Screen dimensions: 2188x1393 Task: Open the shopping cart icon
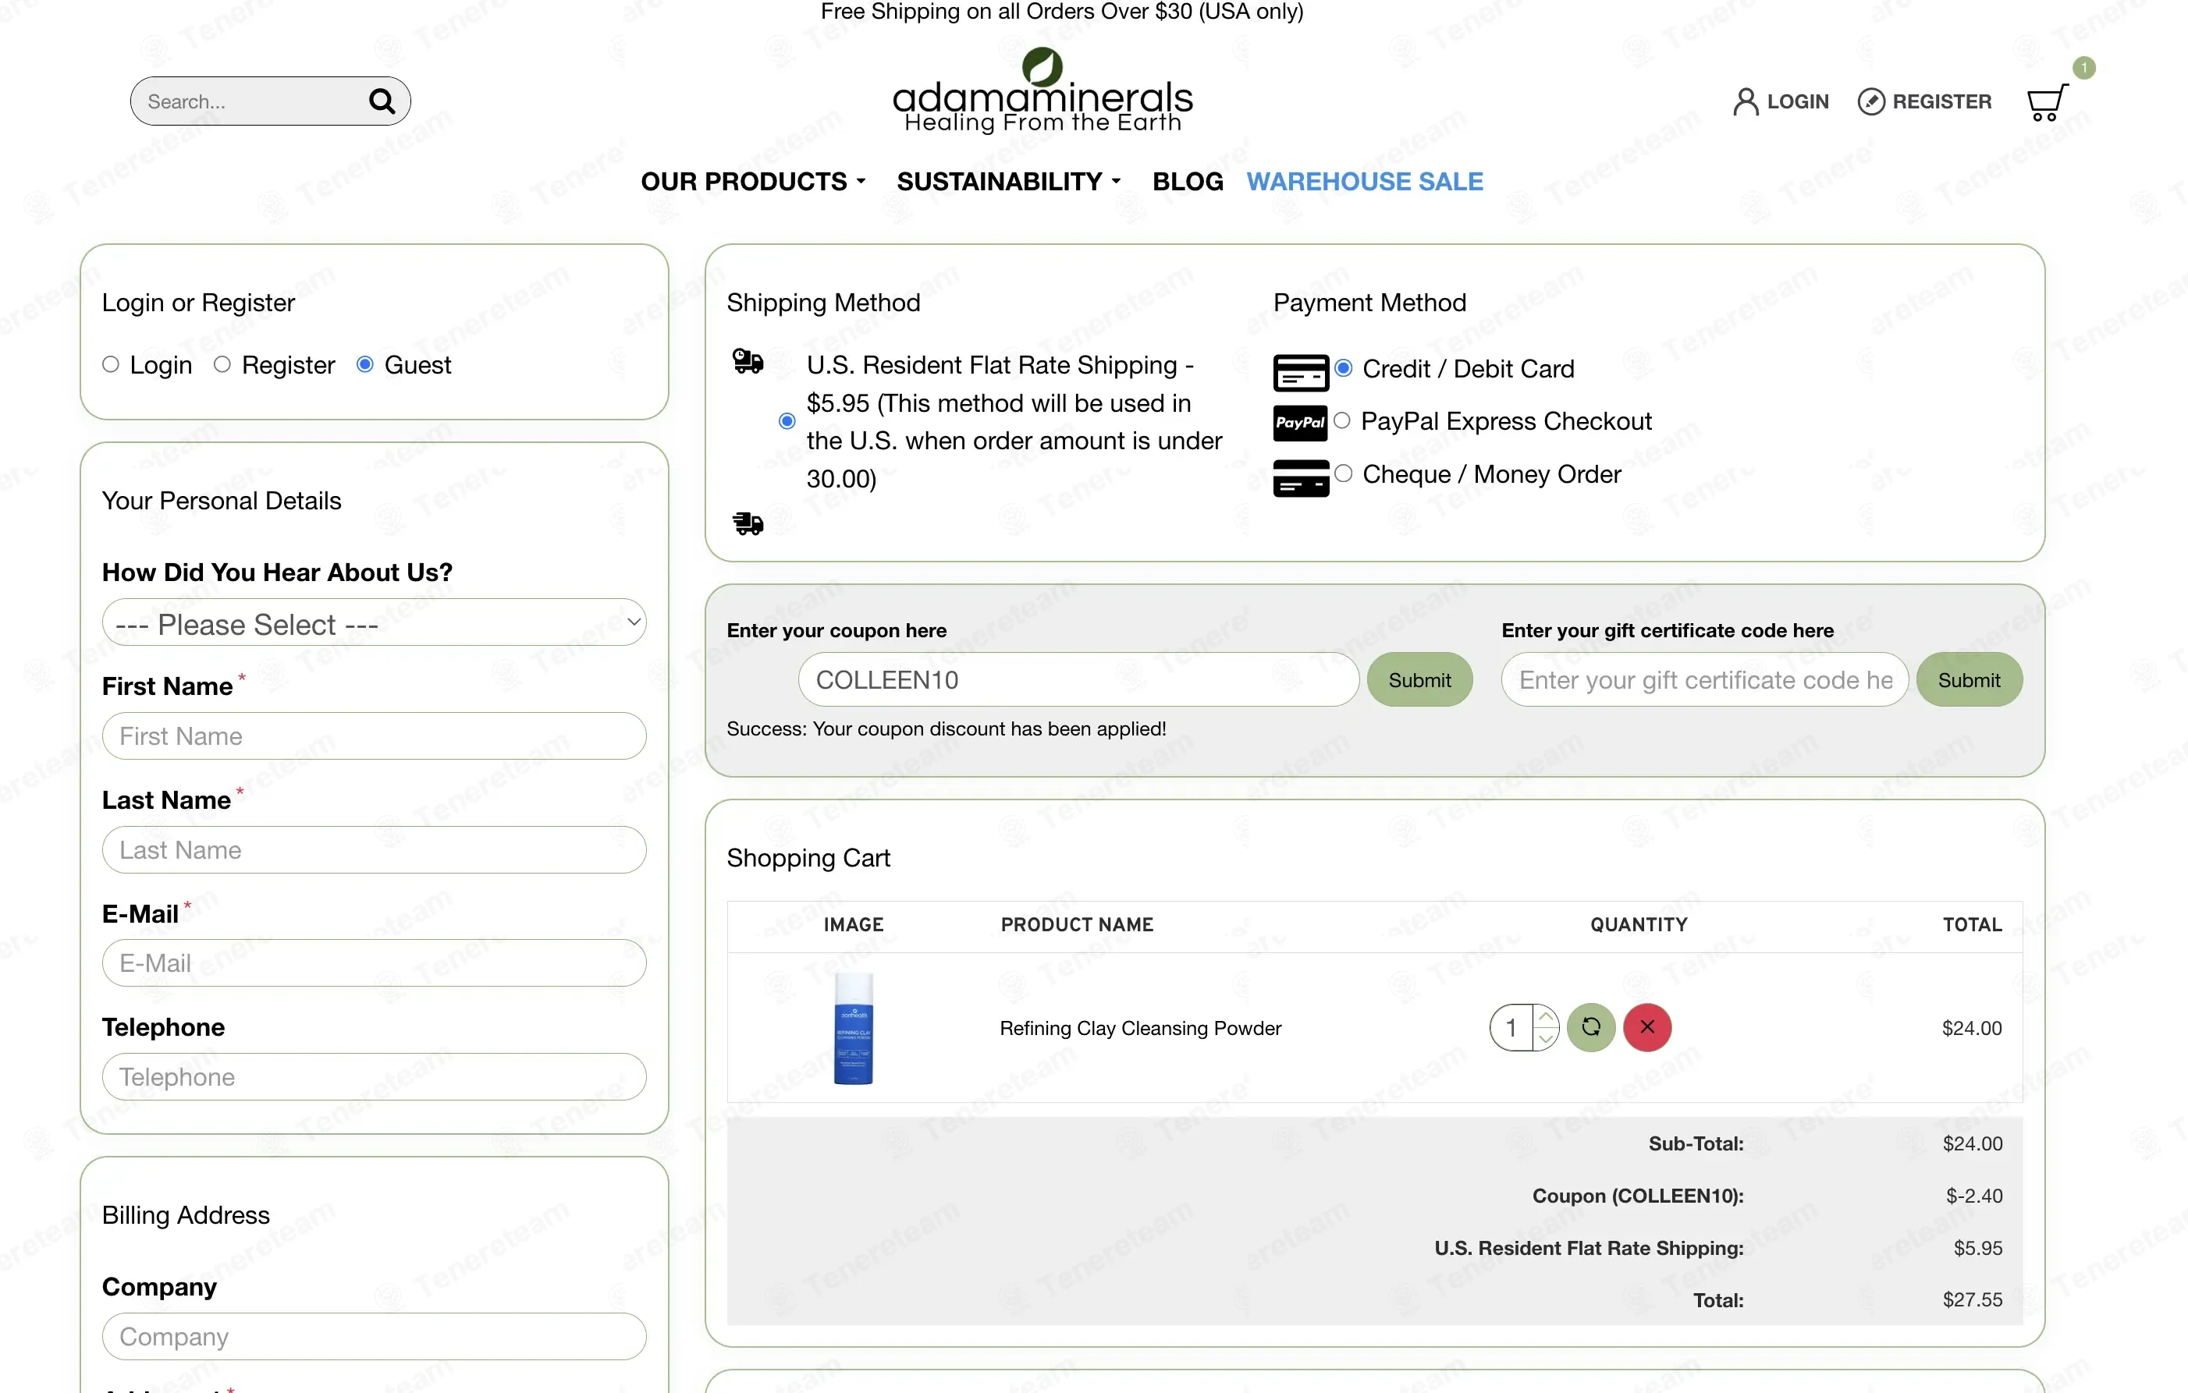tap(2048, 103)
